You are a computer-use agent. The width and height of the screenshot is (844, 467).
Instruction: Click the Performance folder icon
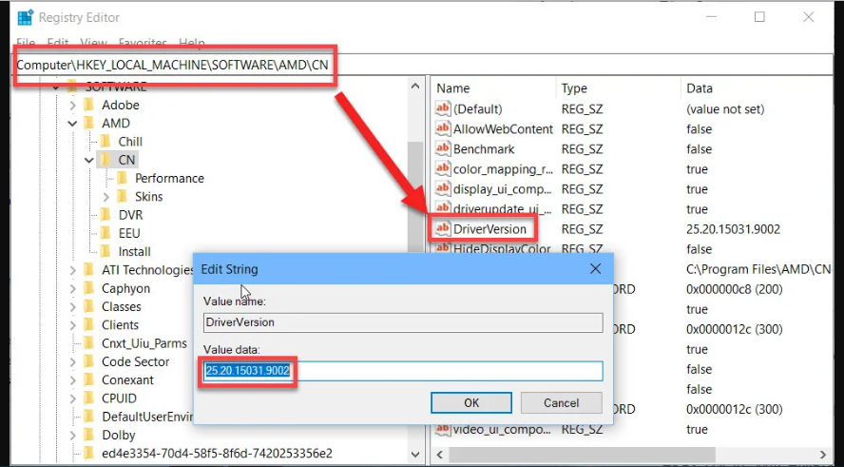[123, 178]
